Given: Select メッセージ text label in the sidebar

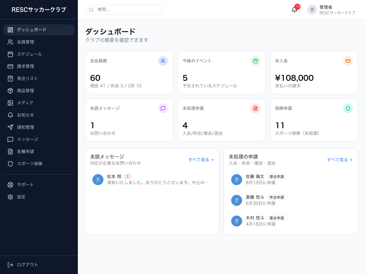Looking at the screenshot, I should tap(28, 139).
